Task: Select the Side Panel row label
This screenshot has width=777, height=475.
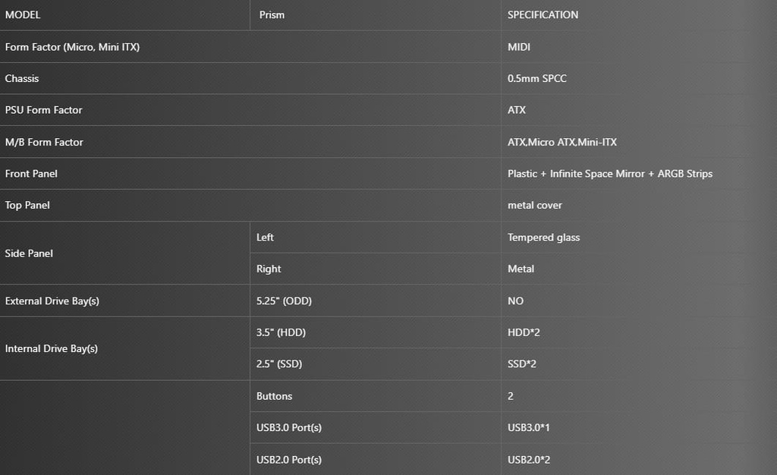Action: [x=29, y=253]
